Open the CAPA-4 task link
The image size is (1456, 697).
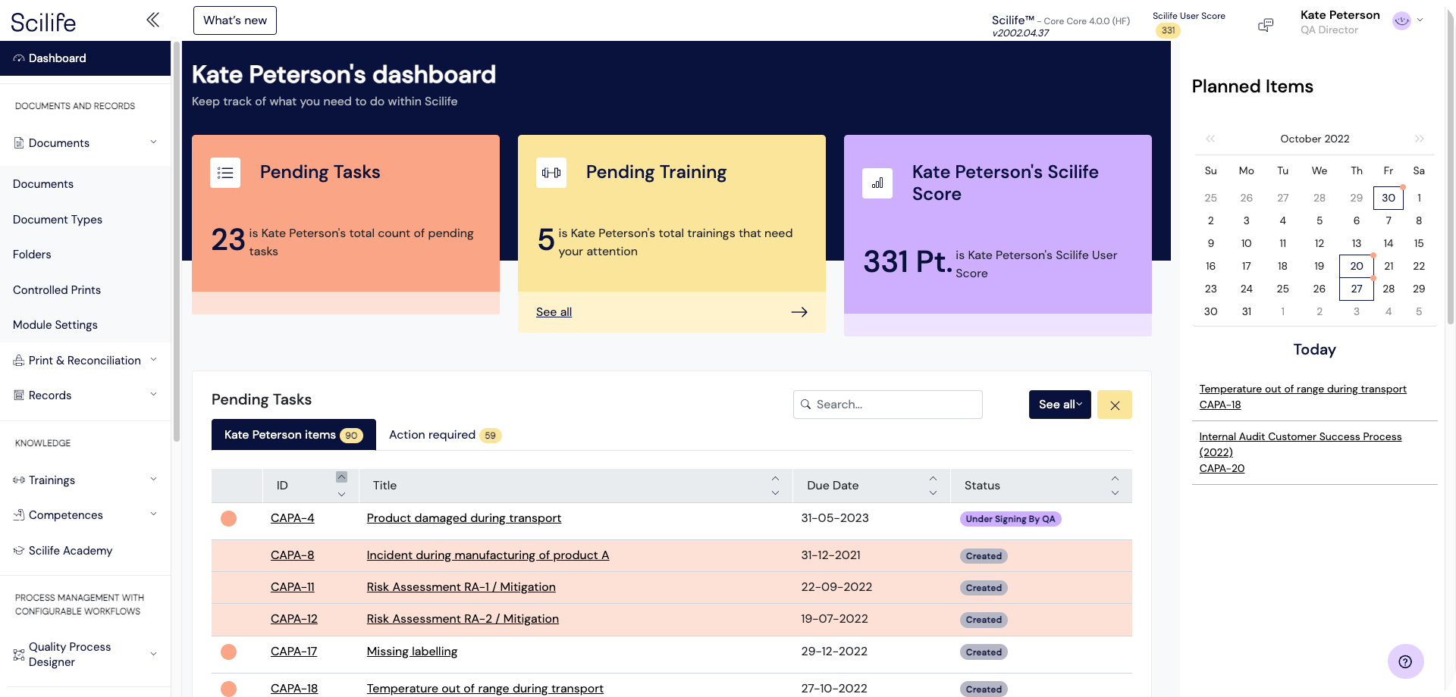[292, 518]
